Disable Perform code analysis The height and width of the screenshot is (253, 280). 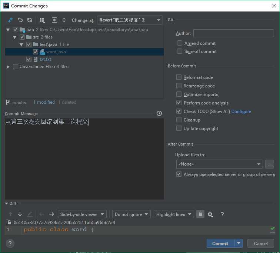pyautogui.click(x=179, y=103)
